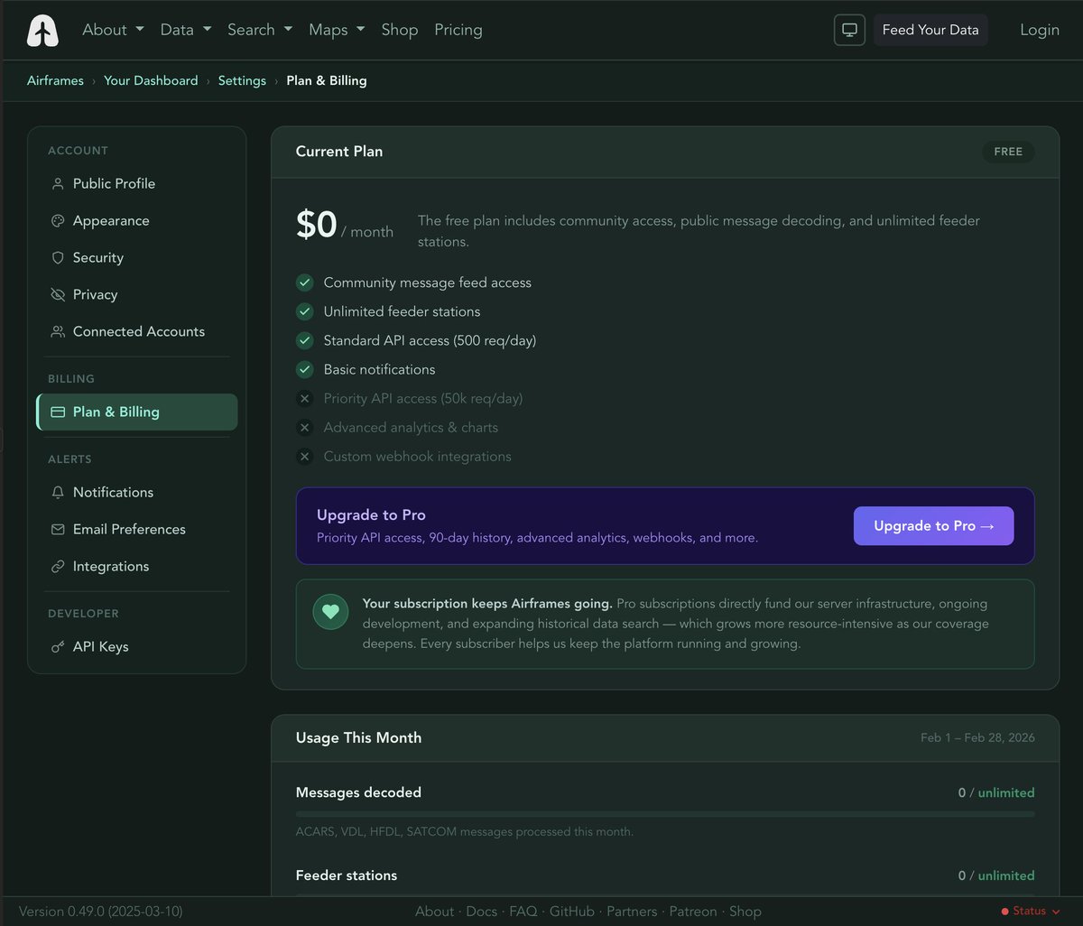Click the FREE plan badge
The image size is (1083, 926).
[x=1008, y=152]
